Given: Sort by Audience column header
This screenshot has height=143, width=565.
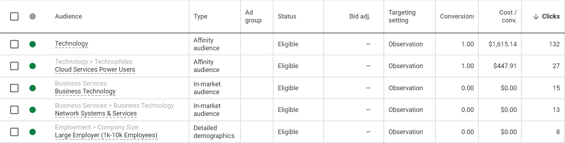Looking at the screenshot, I should pos(68,16).
